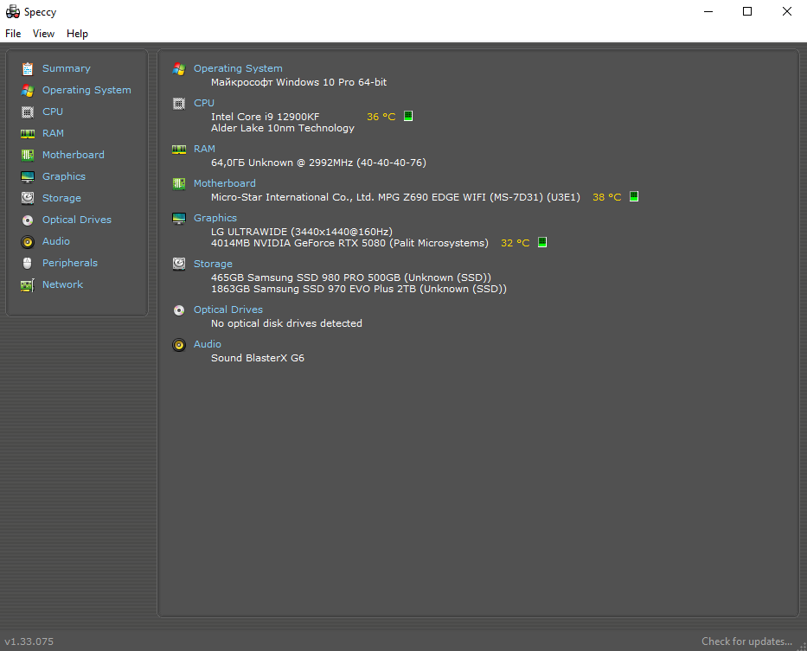This screenshot has height=651, width=807.
Task: Click the RAM heading link in main panel
Action: coord(204,149)
